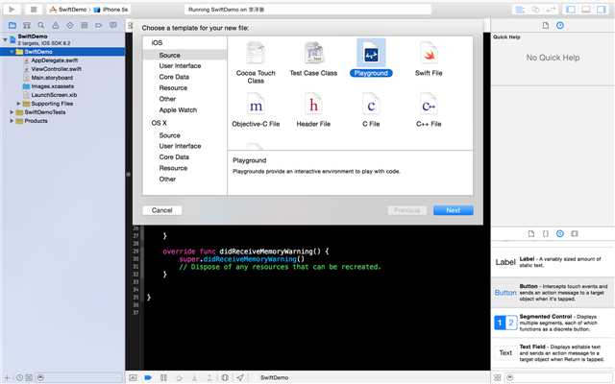The image size is (615, 384).
Task: Click the Run (play) button in toolbar
Action: (x=12, y=9)
